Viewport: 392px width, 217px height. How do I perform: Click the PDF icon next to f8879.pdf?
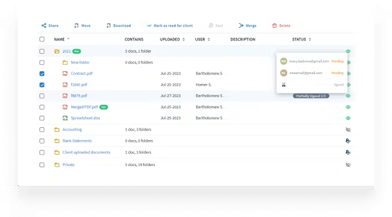tap(65, 96)
